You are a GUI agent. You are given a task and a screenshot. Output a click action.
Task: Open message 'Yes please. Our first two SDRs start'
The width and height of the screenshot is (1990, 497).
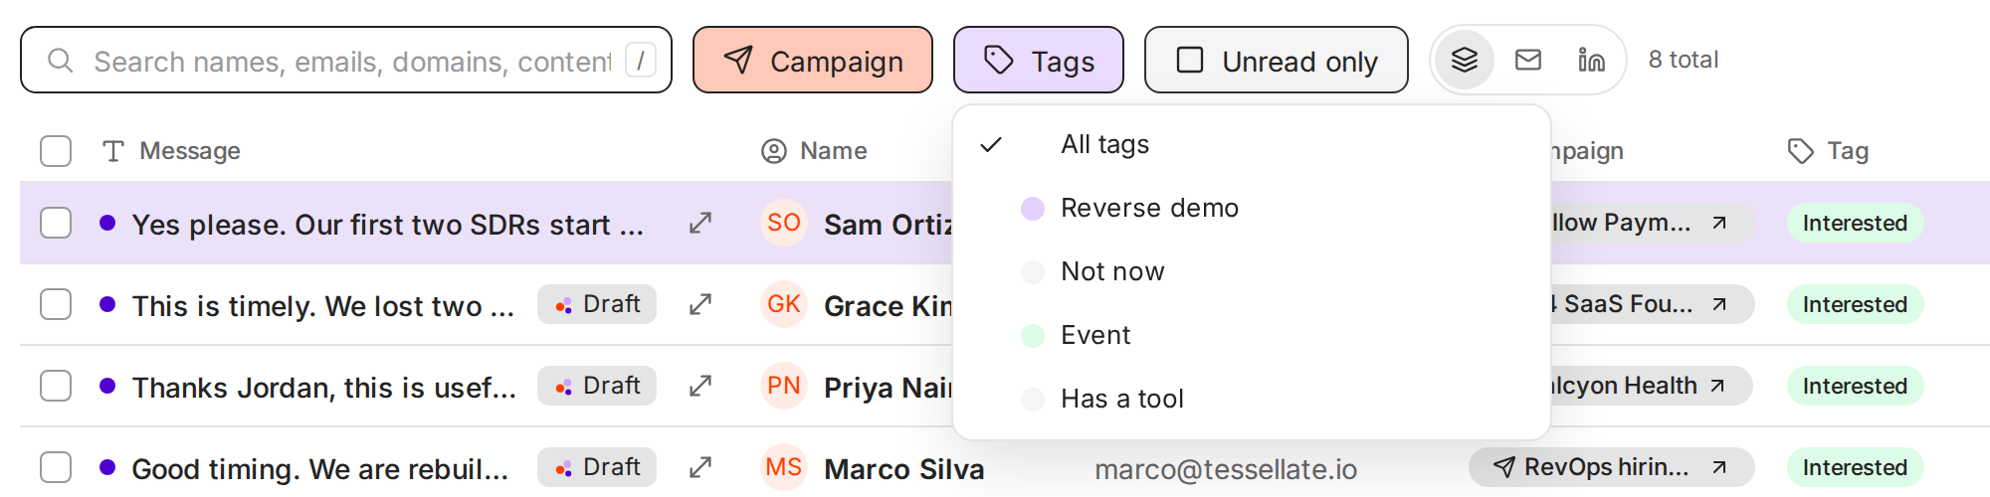387,225
